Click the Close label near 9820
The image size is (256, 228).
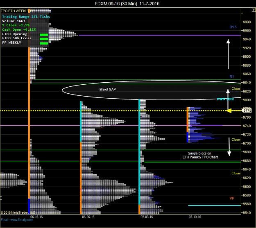pyautogui.click(x=236, y=89)
